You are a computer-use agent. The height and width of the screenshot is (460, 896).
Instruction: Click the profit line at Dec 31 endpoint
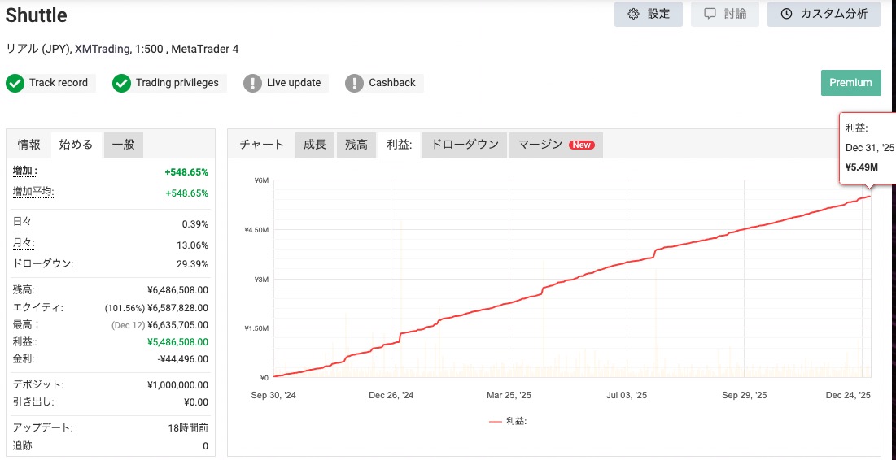point(870,196)
